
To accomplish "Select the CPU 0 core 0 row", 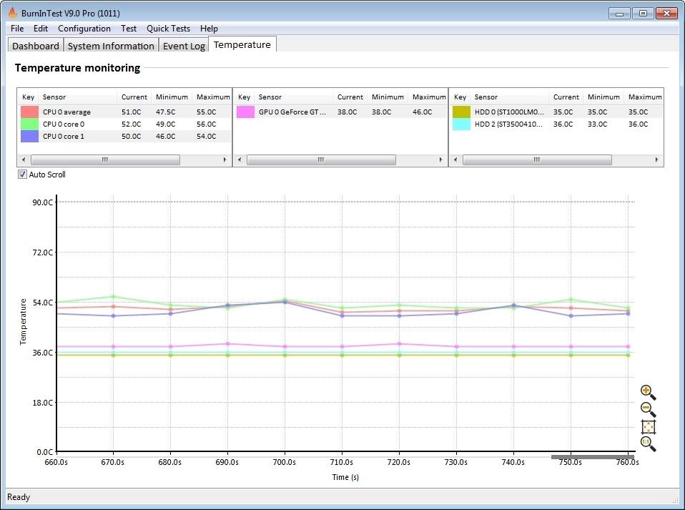I will point(125,124).
